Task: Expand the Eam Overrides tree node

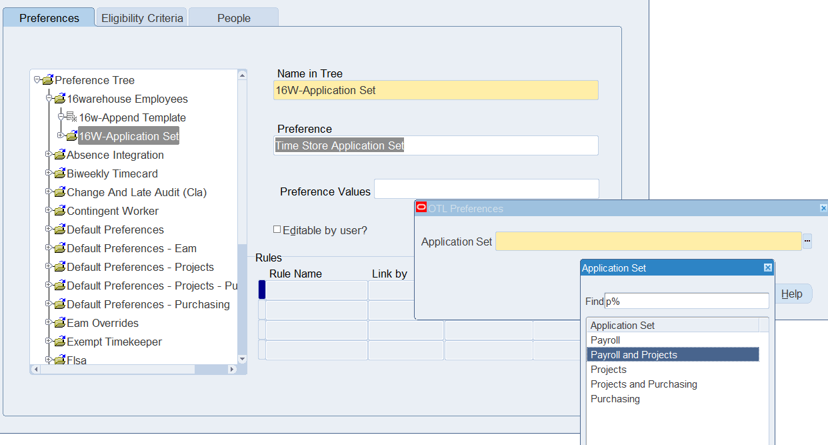Action: (49, 323)
